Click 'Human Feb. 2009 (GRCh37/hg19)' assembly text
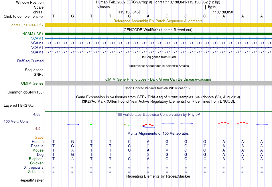Viewport: 272px width, 187px height. (124, 2)
